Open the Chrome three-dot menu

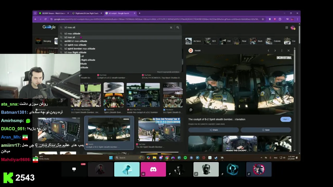click(297, 19)
